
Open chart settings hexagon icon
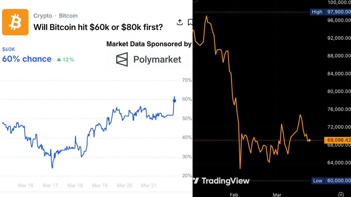click(x=341, y=194)
